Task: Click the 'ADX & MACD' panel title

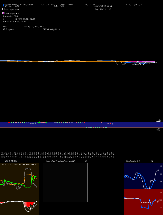Action: tap(10, 161)
